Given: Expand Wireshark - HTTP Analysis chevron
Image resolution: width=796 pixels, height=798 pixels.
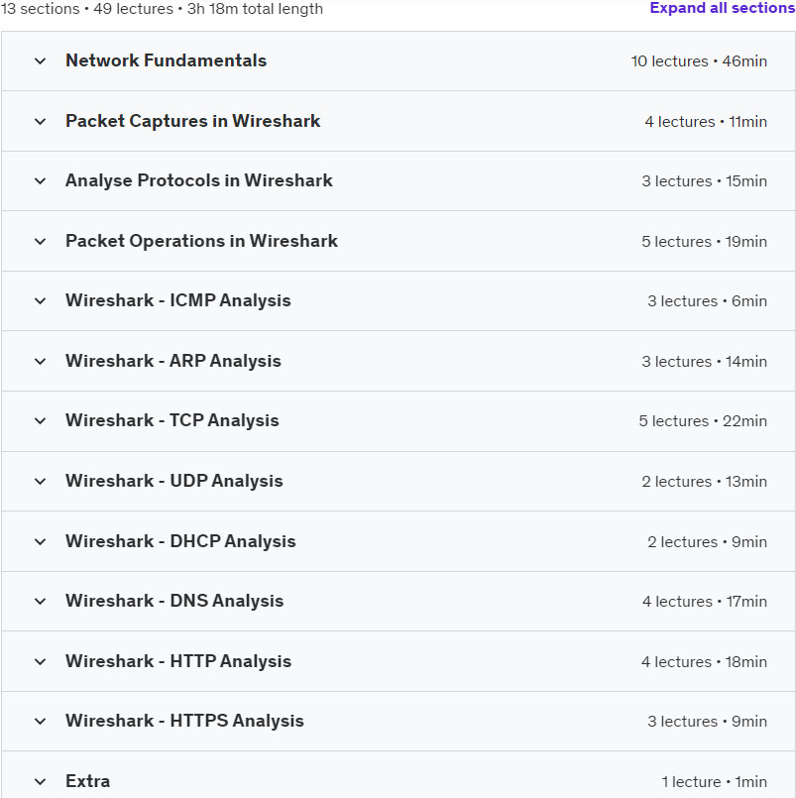Looking at the screenshot, I should (x=41, y=661).
